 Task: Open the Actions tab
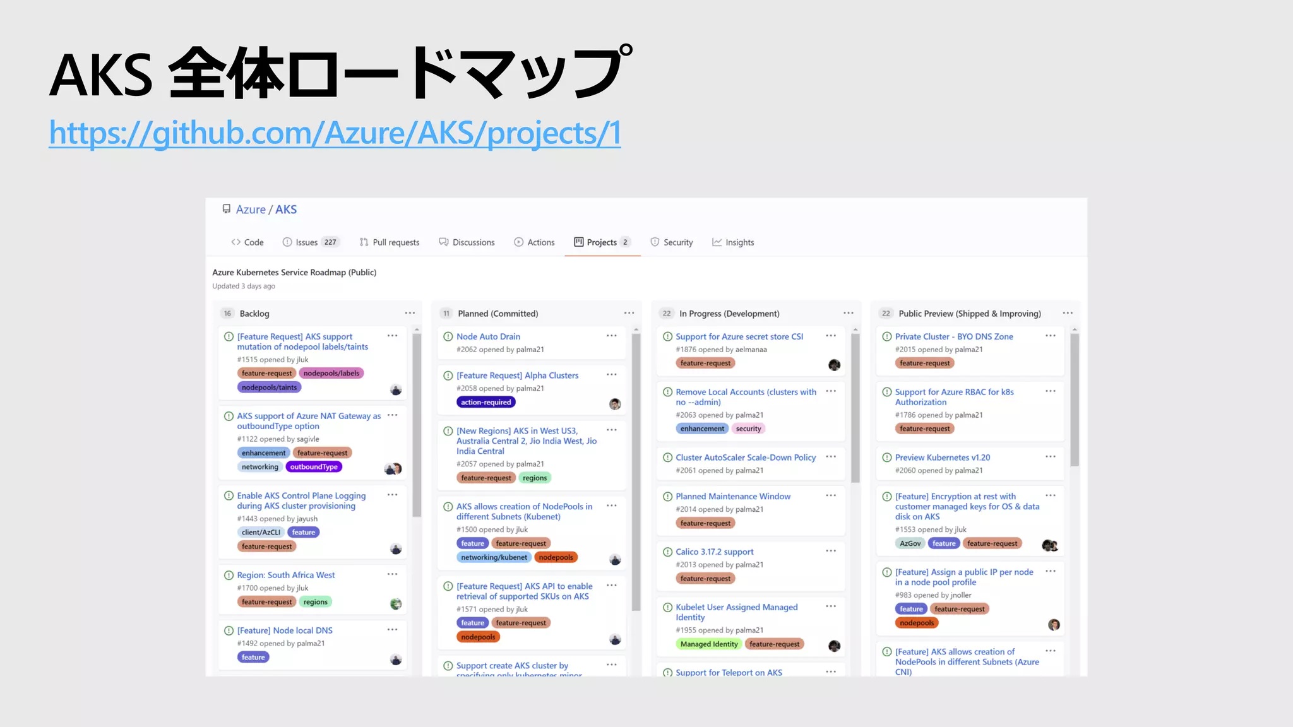click(x=534, y=242)
